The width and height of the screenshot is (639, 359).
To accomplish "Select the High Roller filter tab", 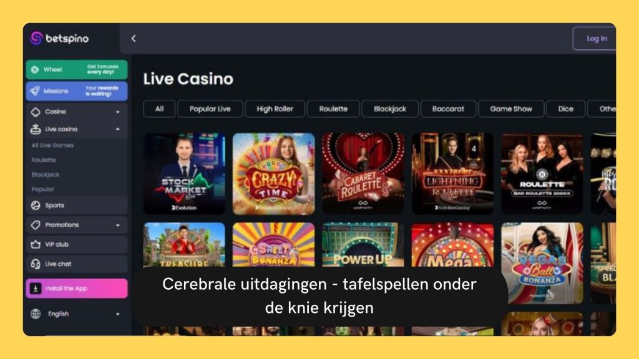I will (275, 108).
